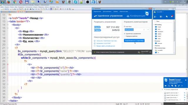Viewport: 188px width, 105px height.
Task: Launch Google Chrome from taskbar
Action: tap(15, 2)
